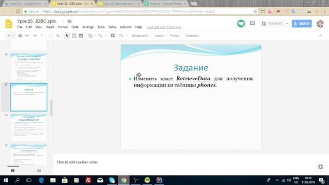This screenshot has width=329, height=185.
Task: Select slide 17 Задание thumbnail
Action: pos(29,97)
